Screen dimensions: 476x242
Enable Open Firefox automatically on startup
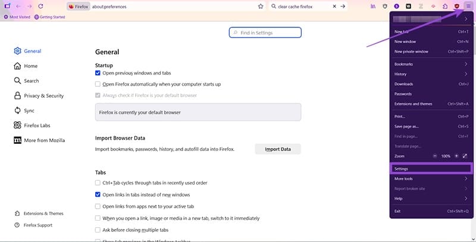pos(98,84)
